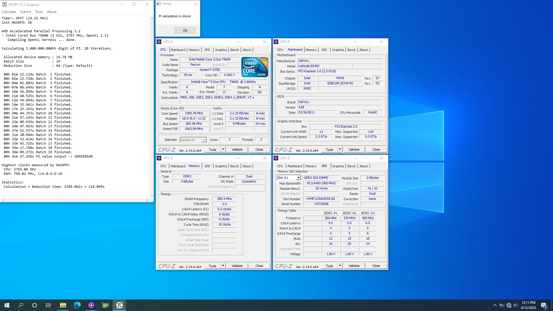The image size is (553, 311).
Task: Open Task View icon in taskbar
Action: click(x=48, y=305)
